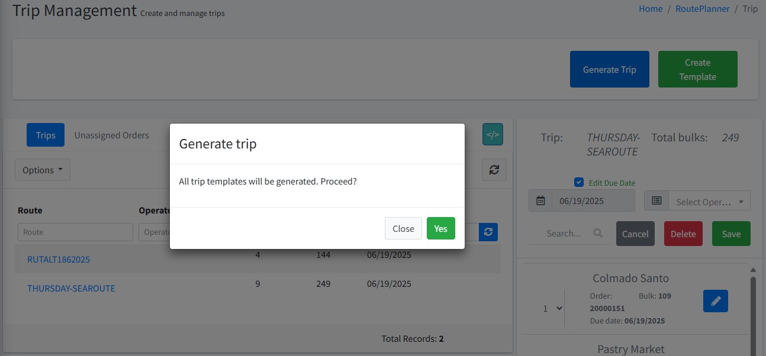Click the calendar icon beside due date
The image size is (766, 356).
click(x=540, y=201)
